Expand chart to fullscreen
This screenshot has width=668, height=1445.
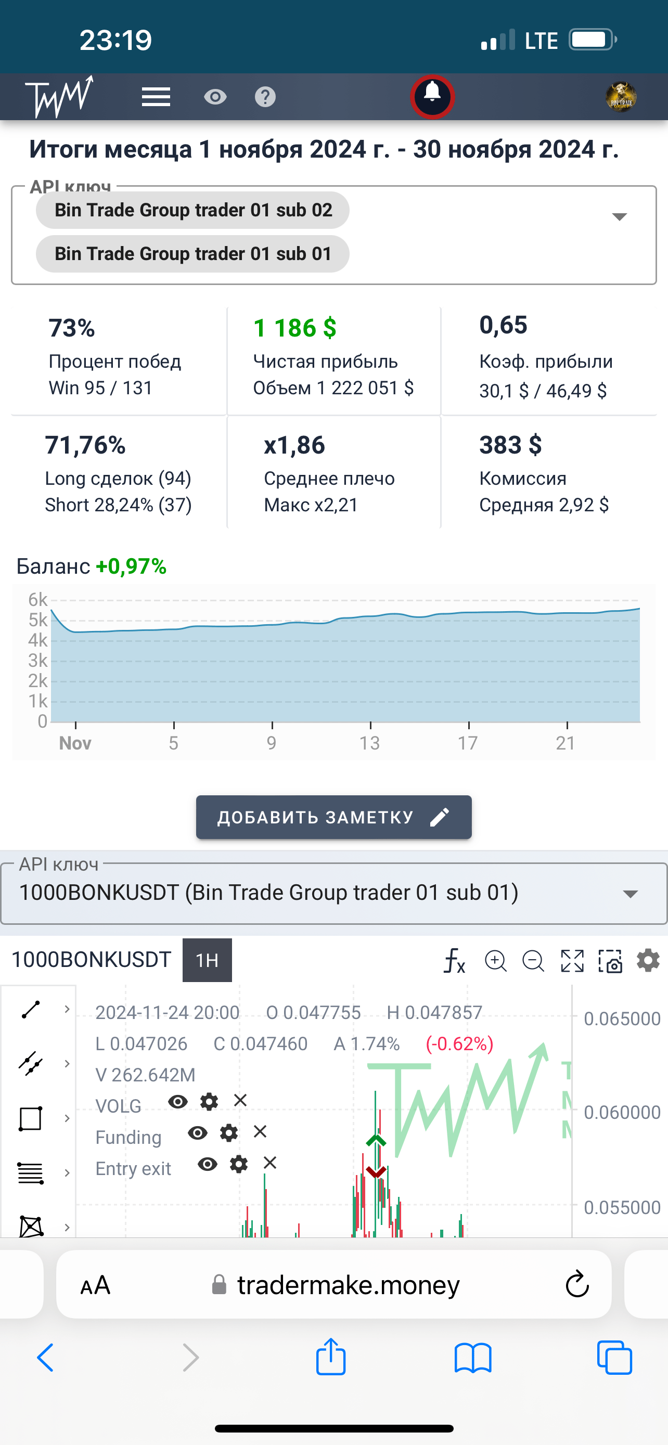click(572, 960)
